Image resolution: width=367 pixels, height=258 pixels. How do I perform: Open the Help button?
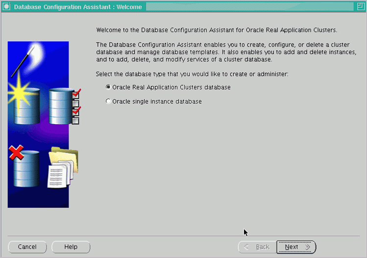coord(71,247)
